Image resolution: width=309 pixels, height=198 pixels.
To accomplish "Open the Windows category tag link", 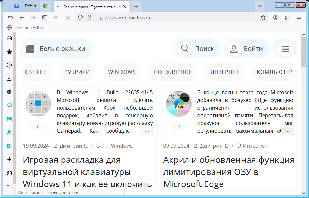I will (x=122, y=146).
